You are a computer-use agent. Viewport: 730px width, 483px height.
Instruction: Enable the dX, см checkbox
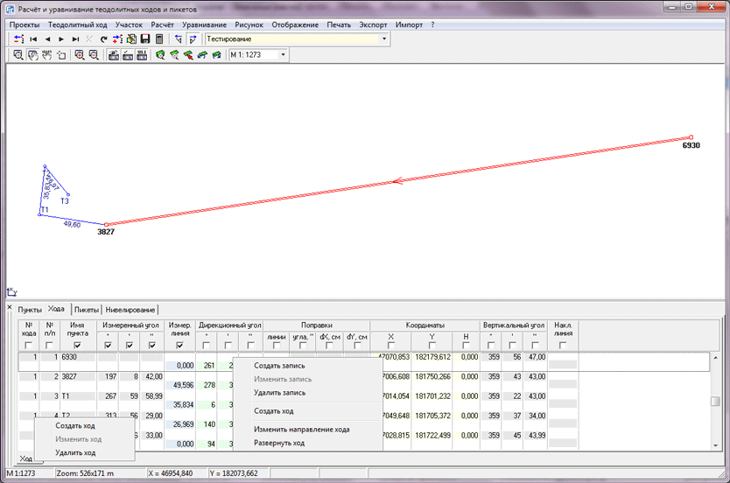coord(329,346)
